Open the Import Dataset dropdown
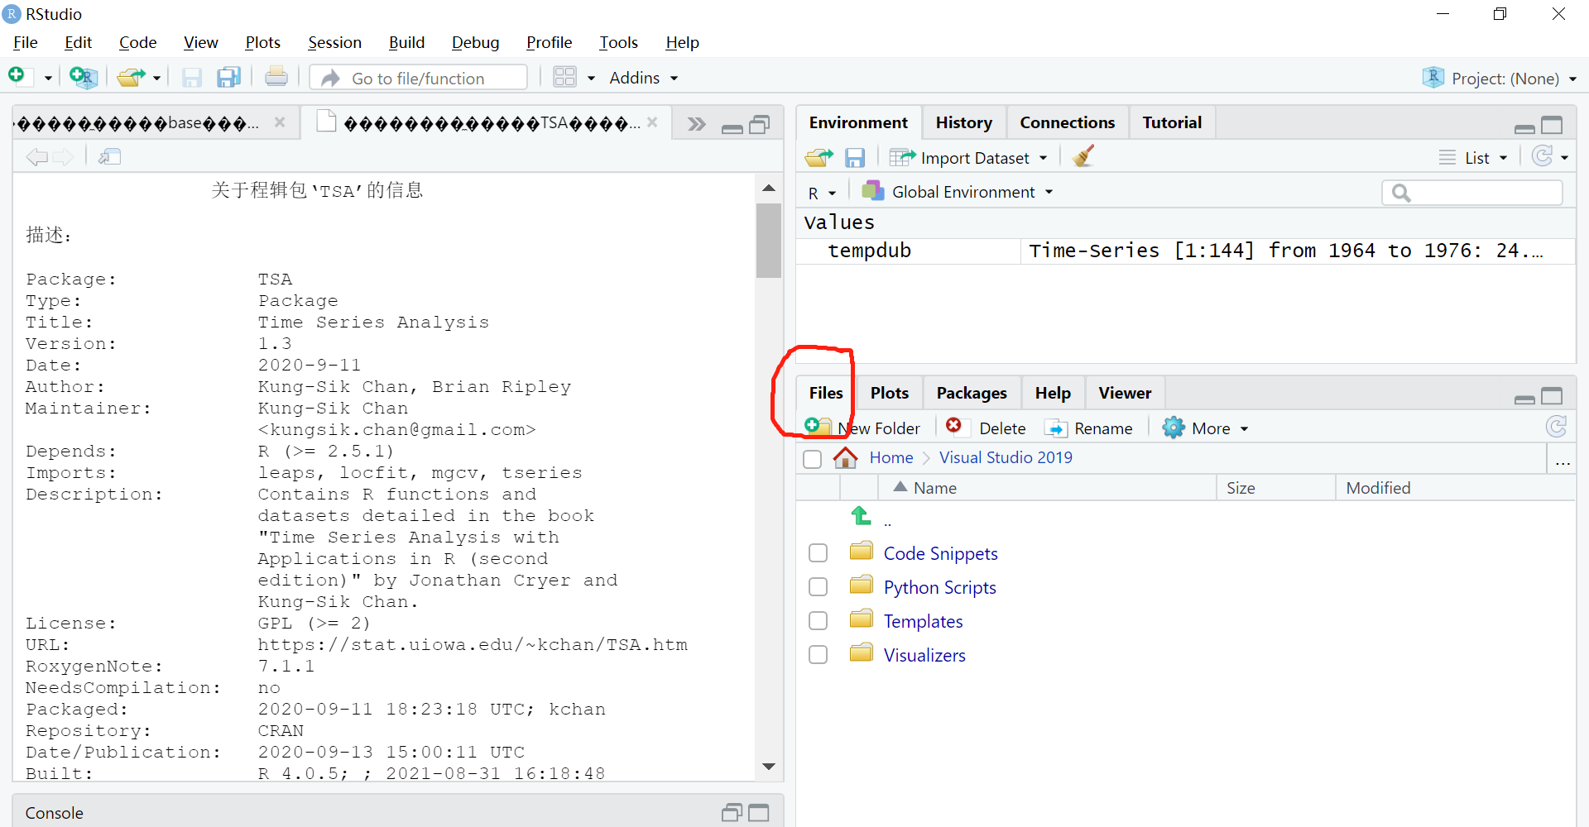 (x=968, y=157)
